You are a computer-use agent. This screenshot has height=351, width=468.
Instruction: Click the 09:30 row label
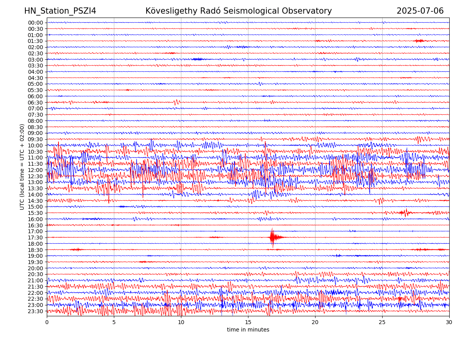(x=35, y=139)
